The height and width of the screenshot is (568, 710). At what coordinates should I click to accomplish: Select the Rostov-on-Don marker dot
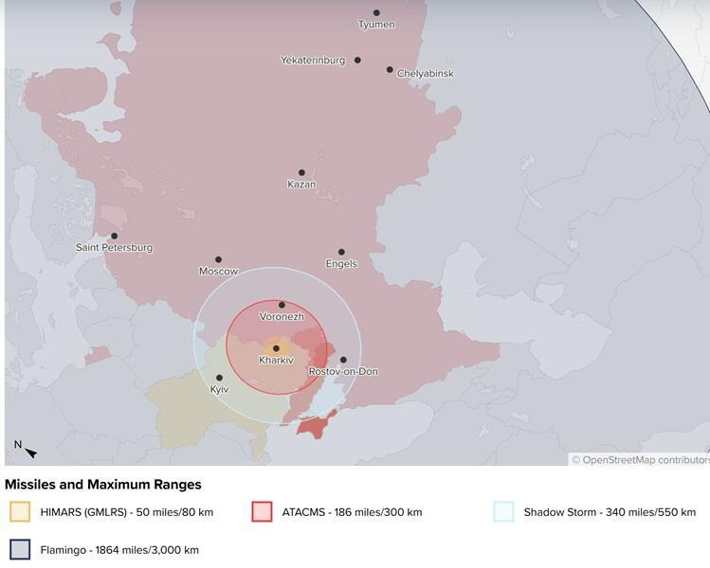[343, 360]
